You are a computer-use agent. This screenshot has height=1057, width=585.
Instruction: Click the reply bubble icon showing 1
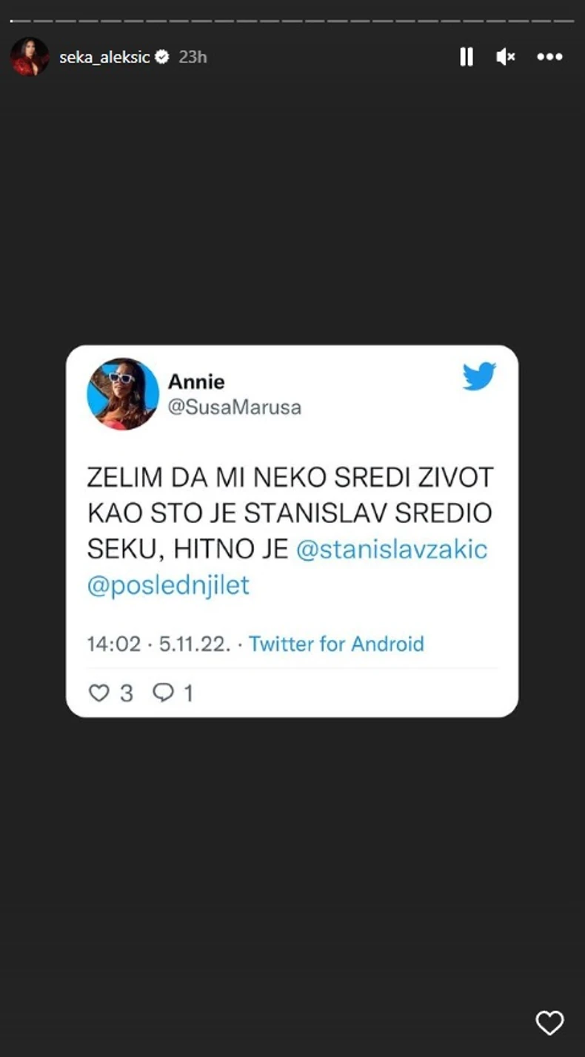pos(163,693)
